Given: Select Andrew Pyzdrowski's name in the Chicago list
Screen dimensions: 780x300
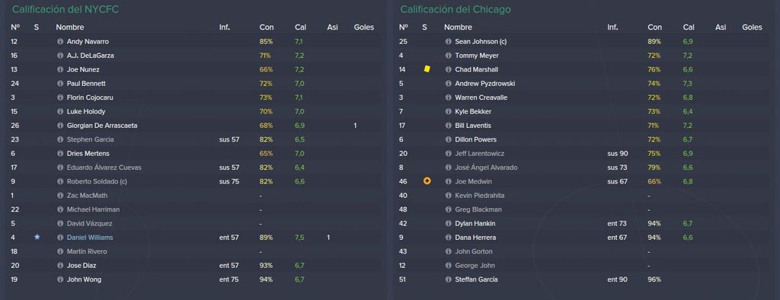Looking at the screenshot, I should click(x=484, y=84).
